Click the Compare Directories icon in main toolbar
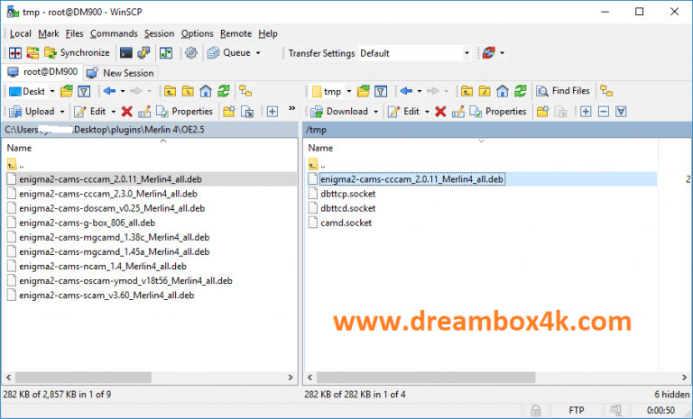Image resolution: width=693 pixels, height=419 pixels. [x=15, y=53]
